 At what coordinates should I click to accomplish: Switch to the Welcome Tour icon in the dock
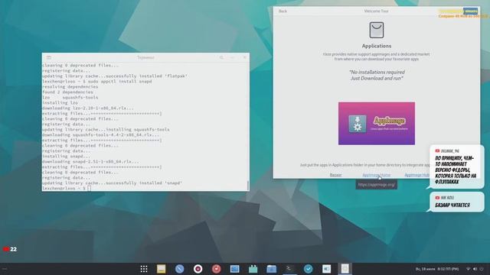click(345, 269)
